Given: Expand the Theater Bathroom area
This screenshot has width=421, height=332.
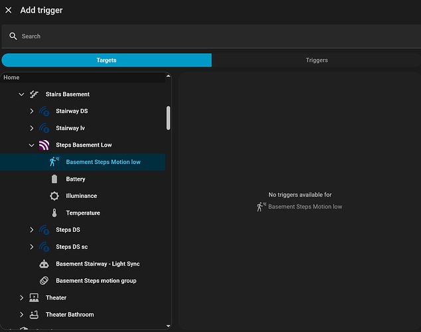Looking at the screenshot, I should pyautogui.click(x=21, y=315).
